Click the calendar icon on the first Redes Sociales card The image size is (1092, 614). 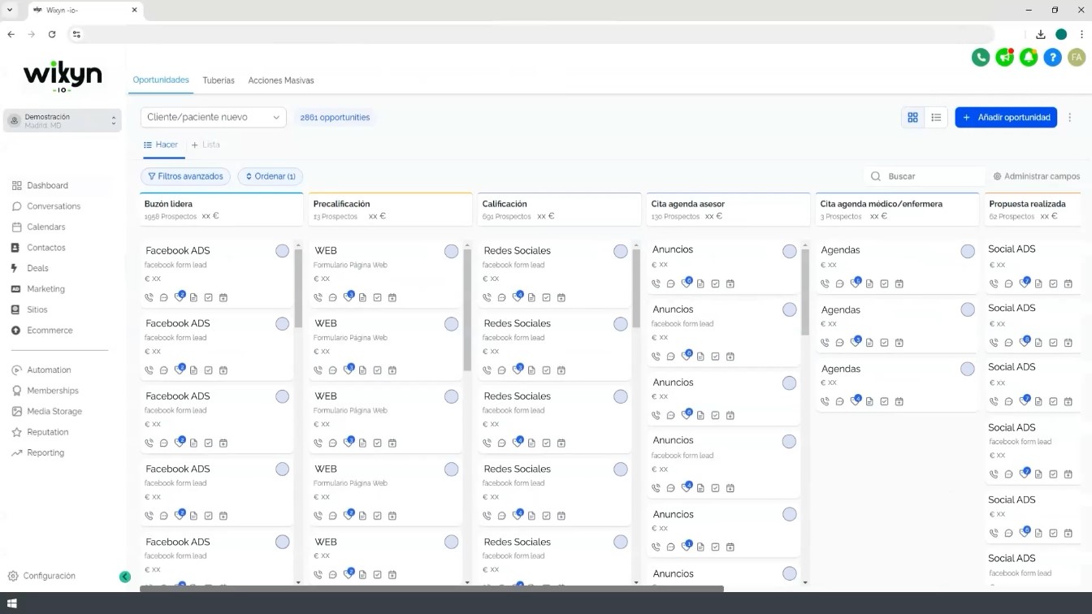click(561, 297)
